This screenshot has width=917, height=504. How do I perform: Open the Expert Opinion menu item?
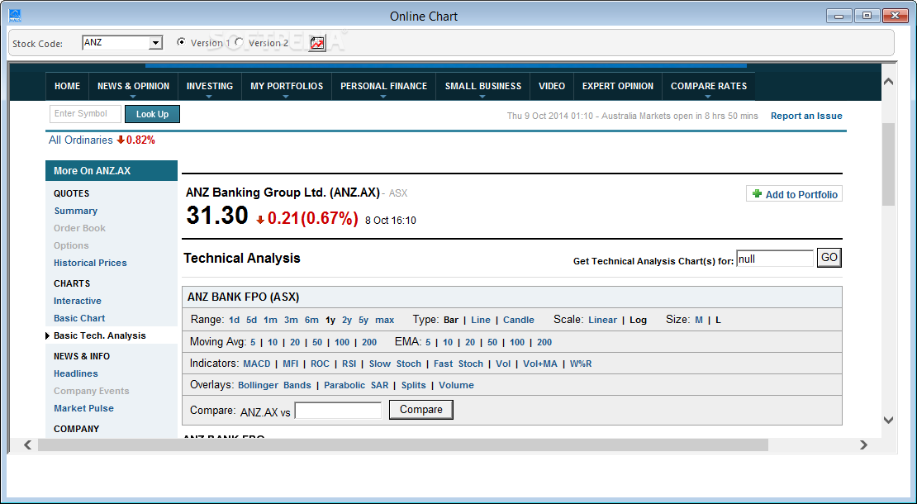[618, 86]
